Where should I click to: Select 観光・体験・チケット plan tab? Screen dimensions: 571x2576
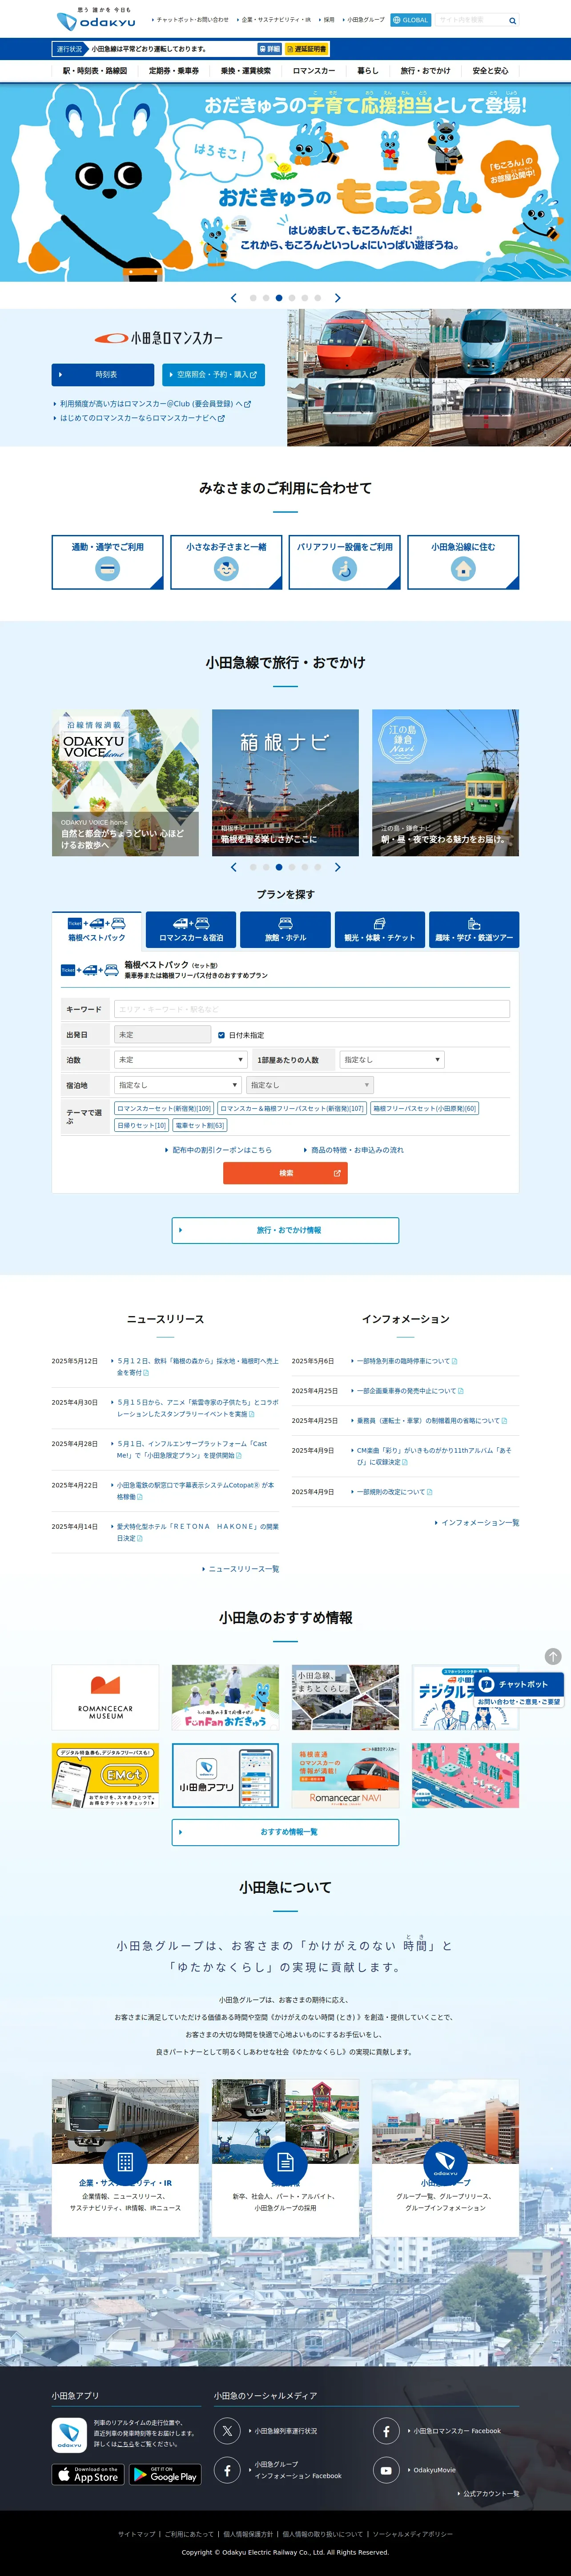380,930
